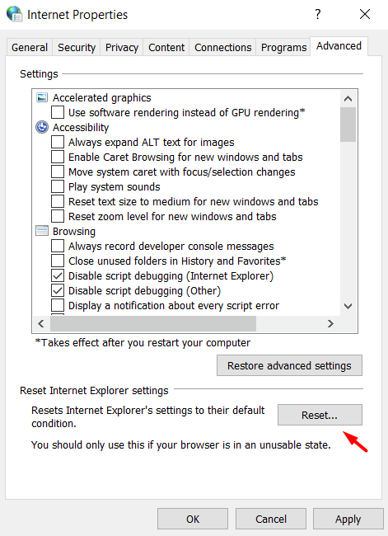Viewport: 388px width, 536px height.
Task: Click the Accelerated graphics category icon
Action: click(42, 98)
